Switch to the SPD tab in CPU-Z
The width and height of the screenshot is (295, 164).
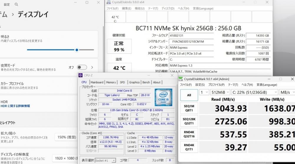[122, 82]
